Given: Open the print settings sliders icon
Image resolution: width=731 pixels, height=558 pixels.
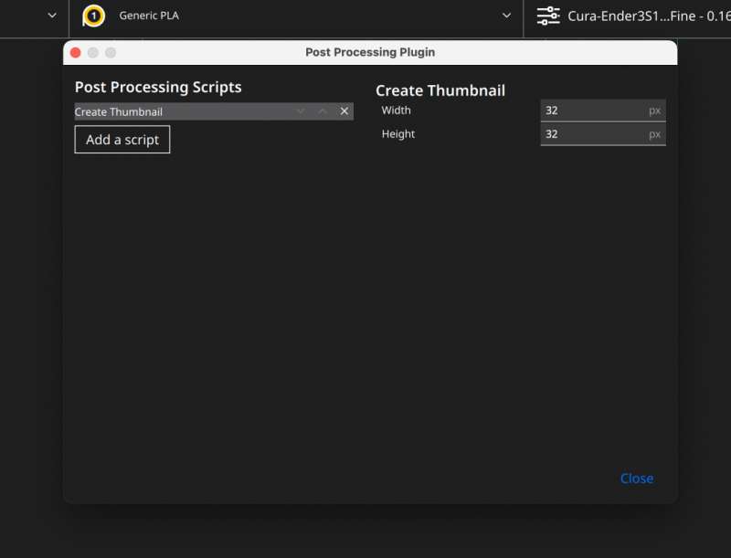Looking at the screenshot, I should [x=547, y=16].
